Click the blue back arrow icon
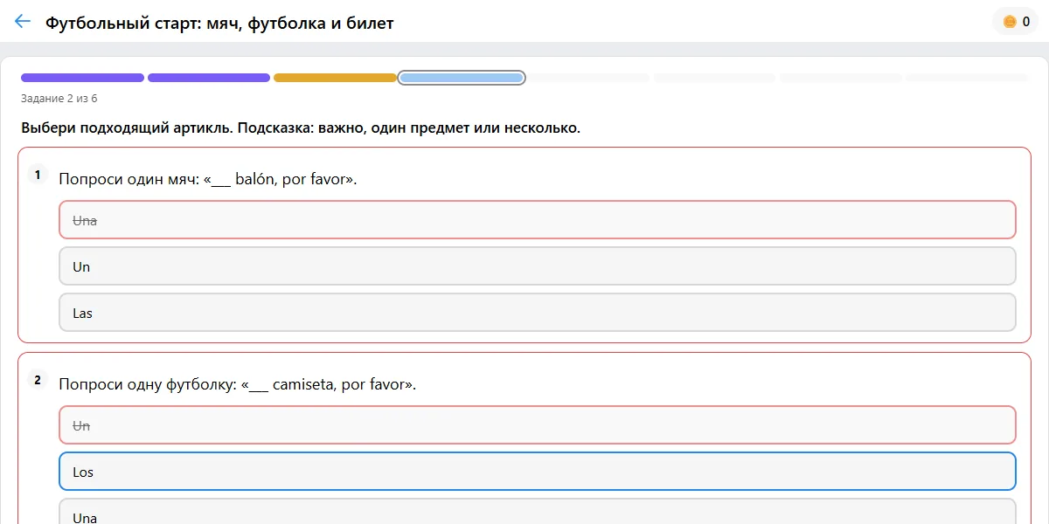 pos(23,22)
